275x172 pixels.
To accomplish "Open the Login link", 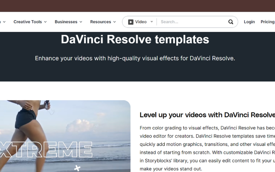I will [249, 22].
